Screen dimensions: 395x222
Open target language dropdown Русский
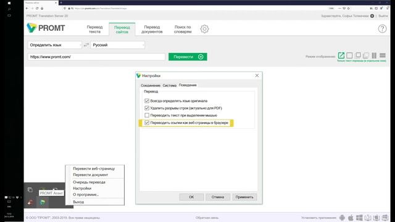point(118,45)
